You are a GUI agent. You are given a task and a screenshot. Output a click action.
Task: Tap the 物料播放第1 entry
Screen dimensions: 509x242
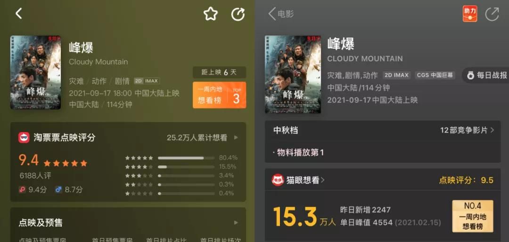299,152
